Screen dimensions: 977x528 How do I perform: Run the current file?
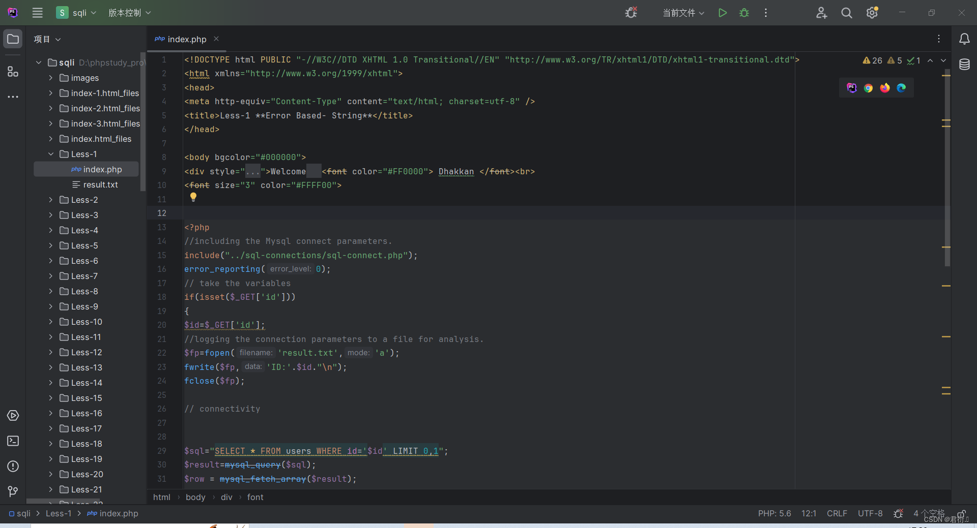(x=722, y=13)
